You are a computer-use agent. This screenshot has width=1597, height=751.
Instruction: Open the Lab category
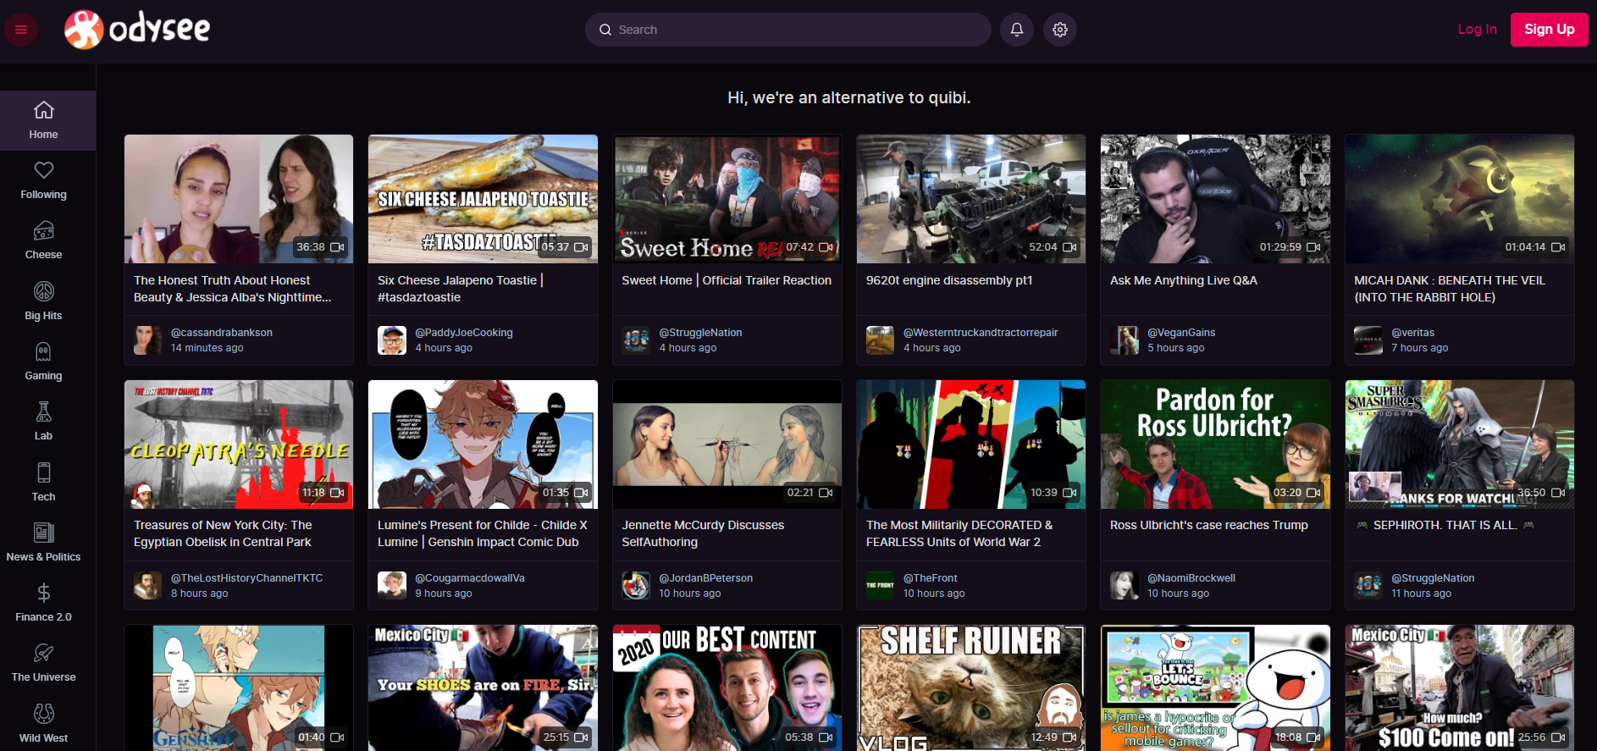(x=44, y=422)
